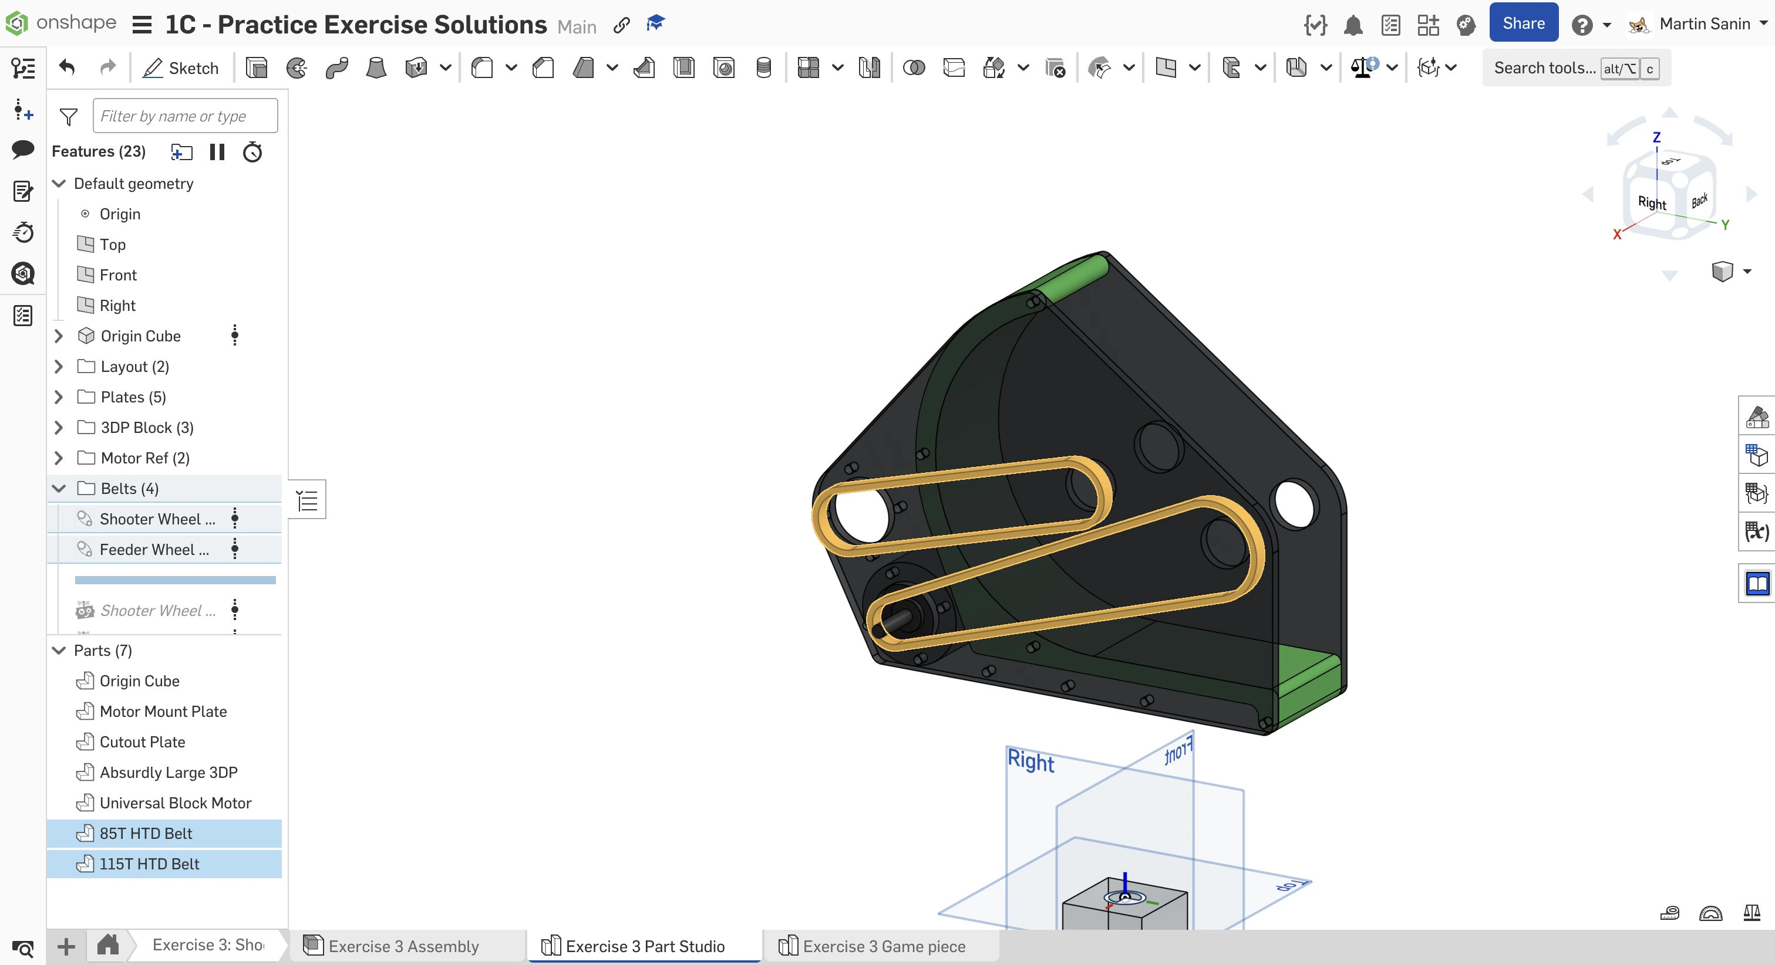
Task: Click the Undo arrow icon
Action: coord(67,67)
